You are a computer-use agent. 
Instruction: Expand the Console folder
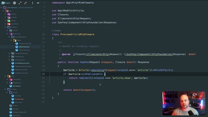pyautogui.click(x=5, y=17)
